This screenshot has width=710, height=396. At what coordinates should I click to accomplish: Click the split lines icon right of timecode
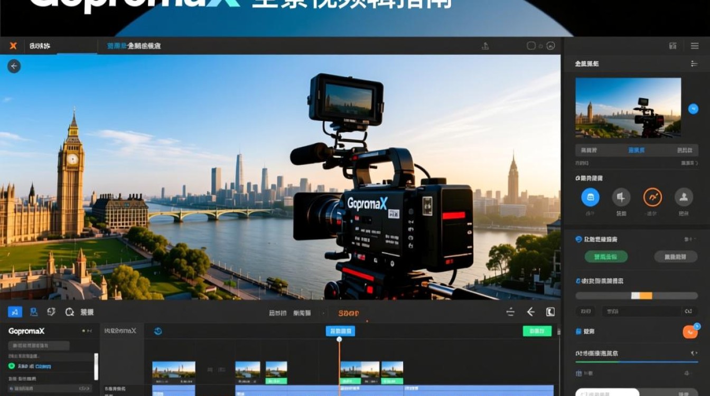[510, 312]
